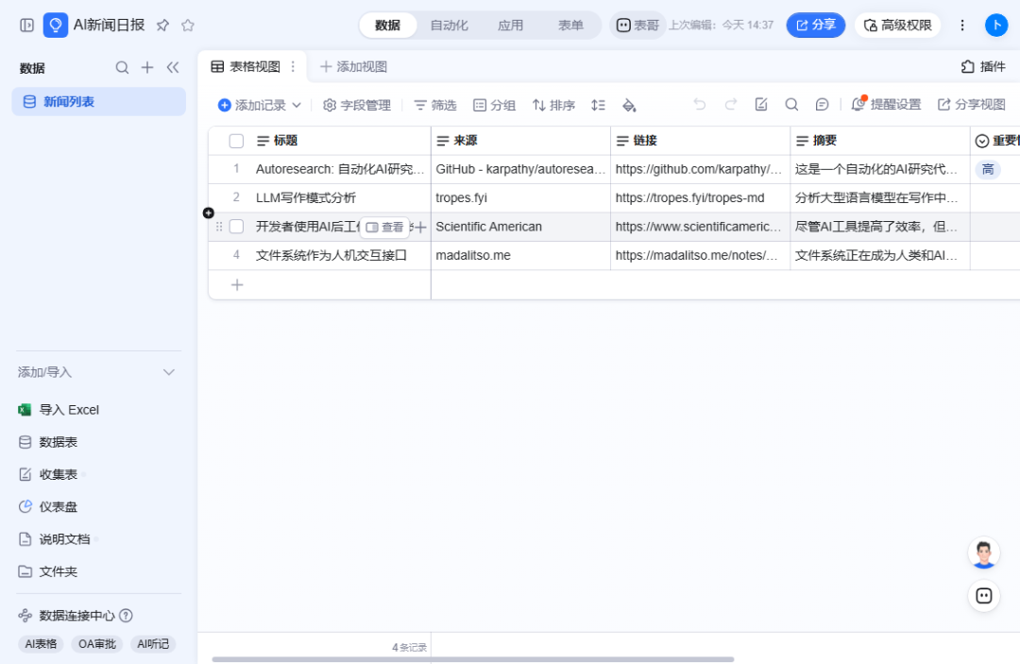
Task: Open the 表格视图 options menu dots
Action: click(x=293, y=66)
